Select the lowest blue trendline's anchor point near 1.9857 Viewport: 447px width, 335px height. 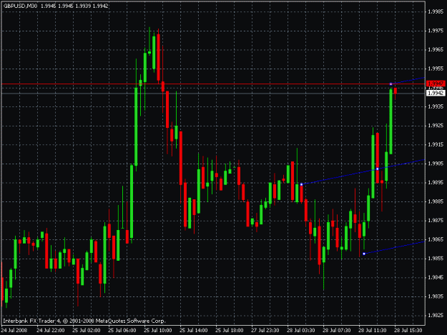(x=364, y=254)
